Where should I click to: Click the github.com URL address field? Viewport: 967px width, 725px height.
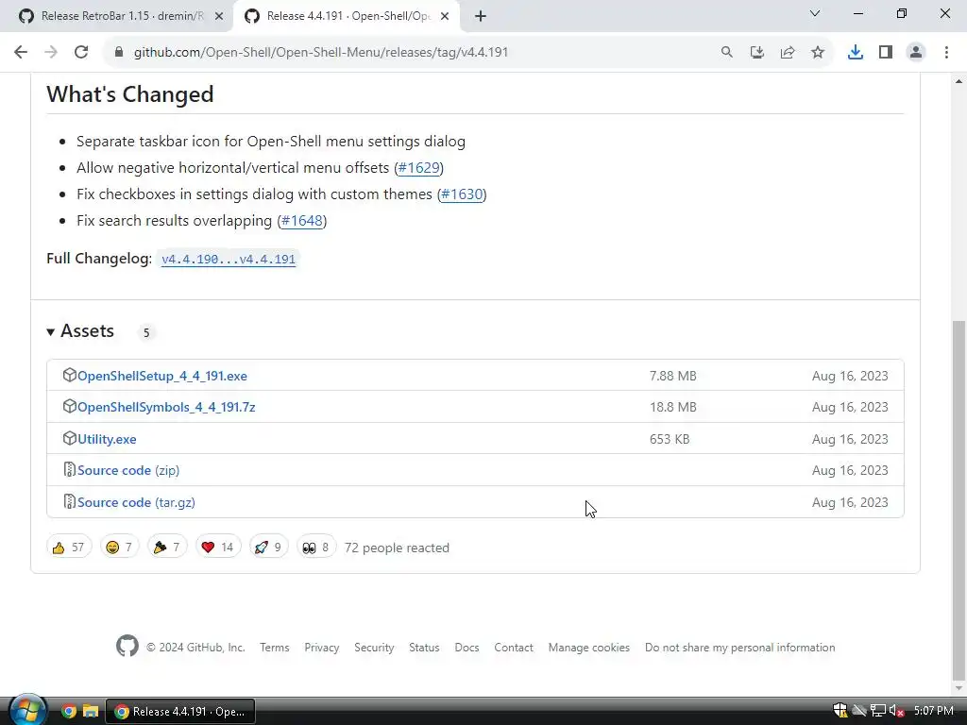[321, 53]
